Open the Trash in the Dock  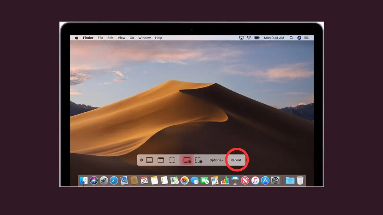300,181
